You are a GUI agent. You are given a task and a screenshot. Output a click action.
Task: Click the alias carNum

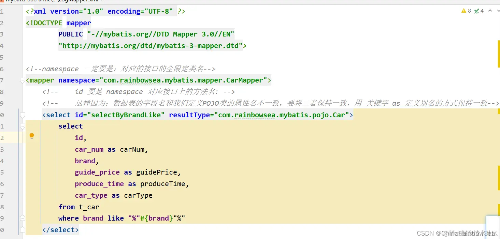tap(132, 149)
